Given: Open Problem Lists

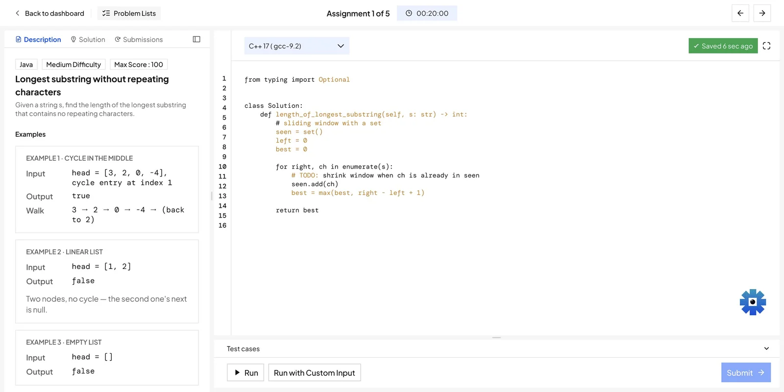Looking at the screenshot, I should (x=129, y=13).
